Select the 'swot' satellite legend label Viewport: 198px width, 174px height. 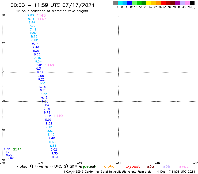(184, 166)
